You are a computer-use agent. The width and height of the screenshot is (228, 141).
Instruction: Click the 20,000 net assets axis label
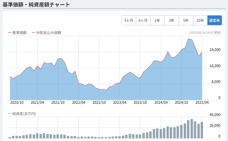(215, 125)
